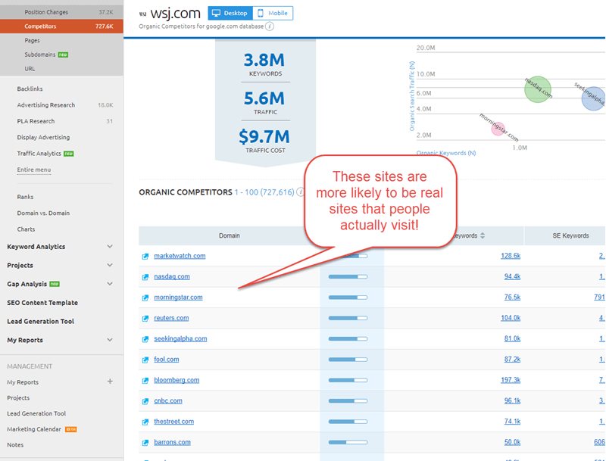Click 50.0k keywords value for barrons
606x461 pixels.
(x=512, y=442)
